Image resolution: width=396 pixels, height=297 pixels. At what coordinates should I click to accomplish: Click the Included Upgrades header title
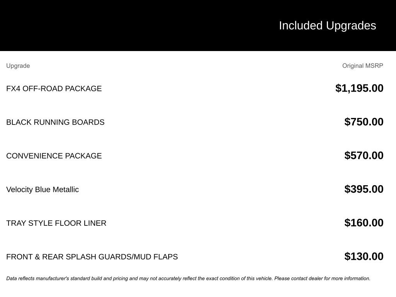click(327, 26)
